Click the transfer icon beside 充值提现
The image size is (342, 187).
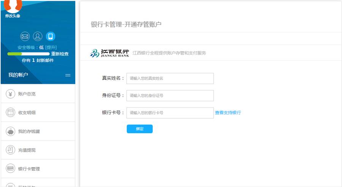pyautogui.click(x=10, y=150)
